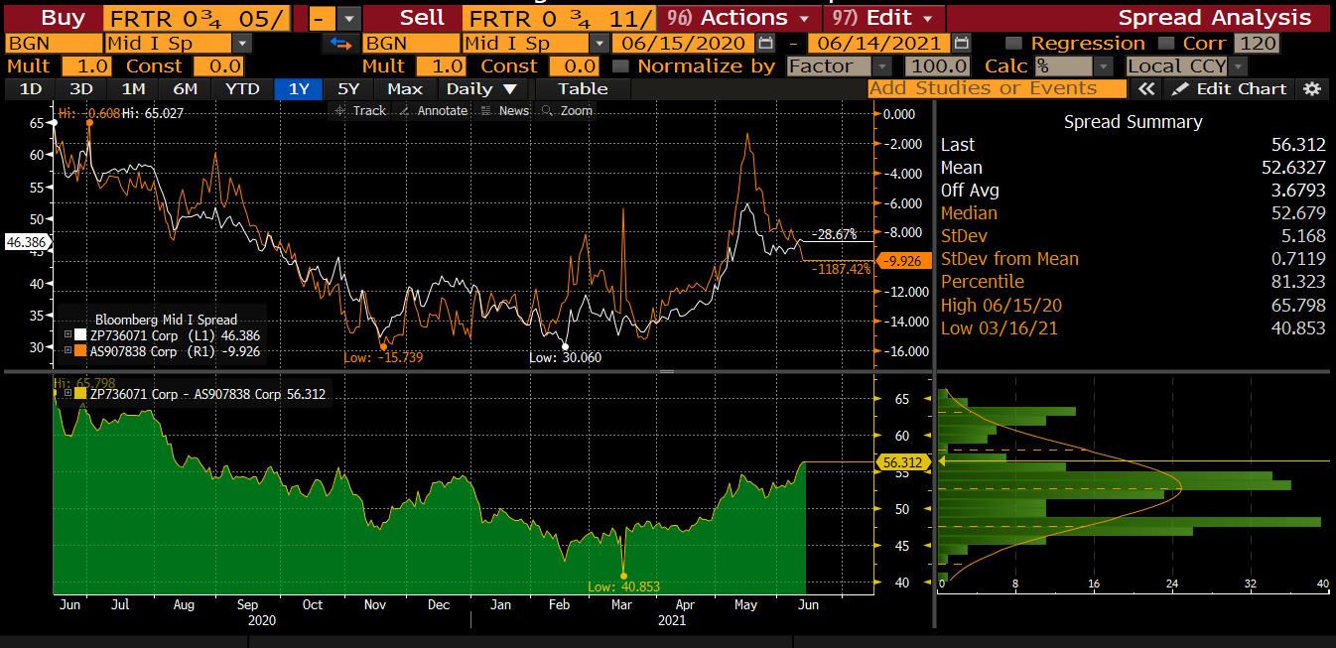This screenshot has width=1336, height=648.
Task: Select the 6M range tab
Action: pyautogui.click(x=186, y=88)
